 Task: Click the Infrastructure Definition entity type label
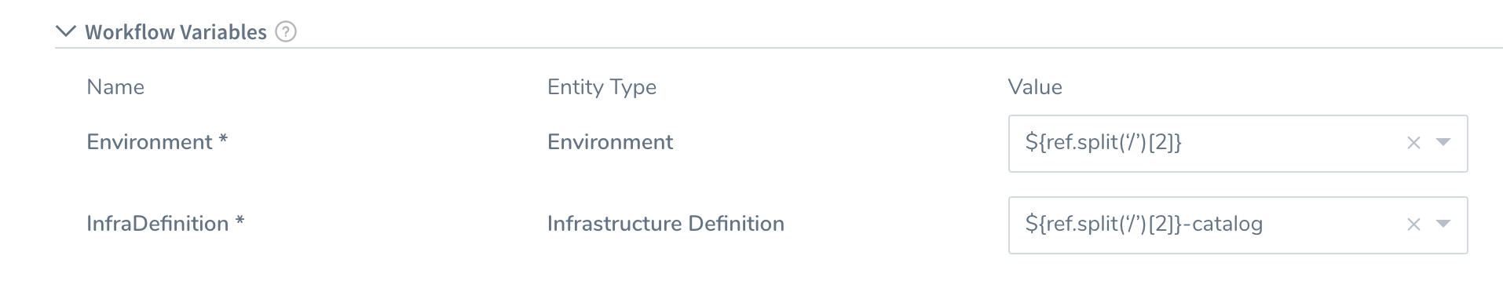click(666, 224)
